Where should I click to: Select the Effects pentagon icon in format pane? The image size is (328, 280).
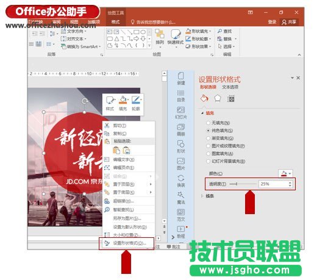[x=218, y=98]
